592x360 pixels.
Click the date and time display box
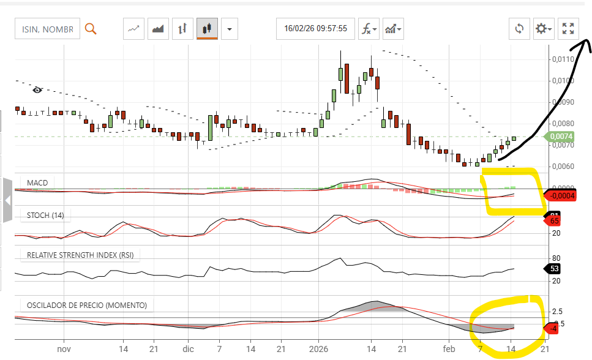tap(315, 29)
